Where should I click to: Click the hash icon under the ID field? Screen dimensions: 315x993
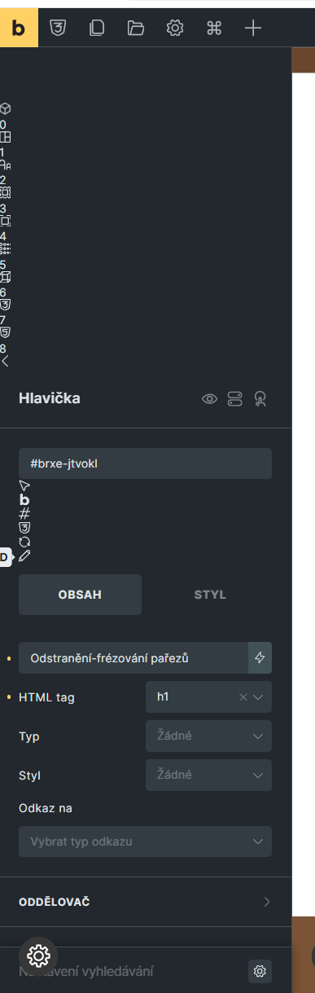click(x=24, y=513)
